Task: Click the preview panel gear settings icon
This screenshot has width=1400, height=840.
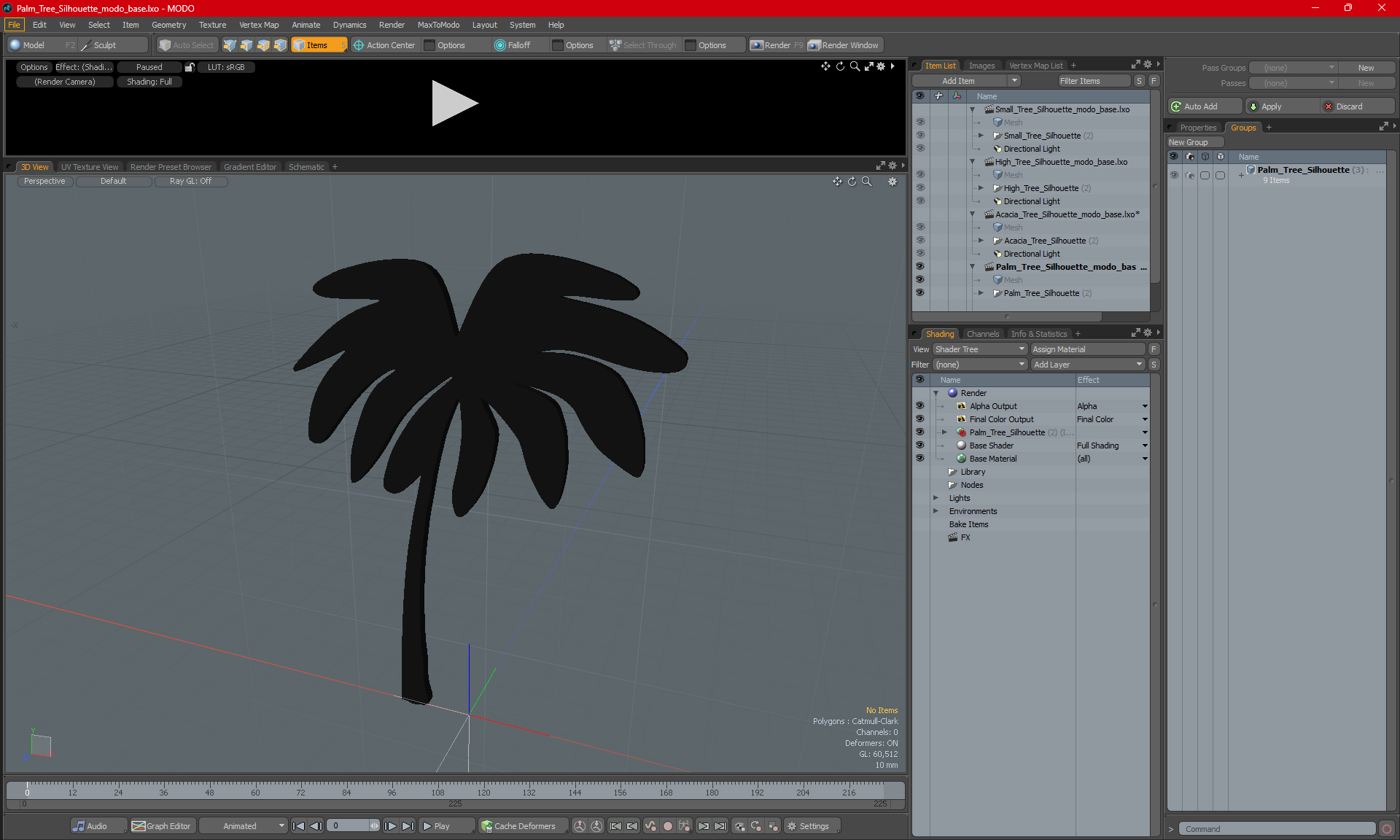Action: tap(881, 66)
